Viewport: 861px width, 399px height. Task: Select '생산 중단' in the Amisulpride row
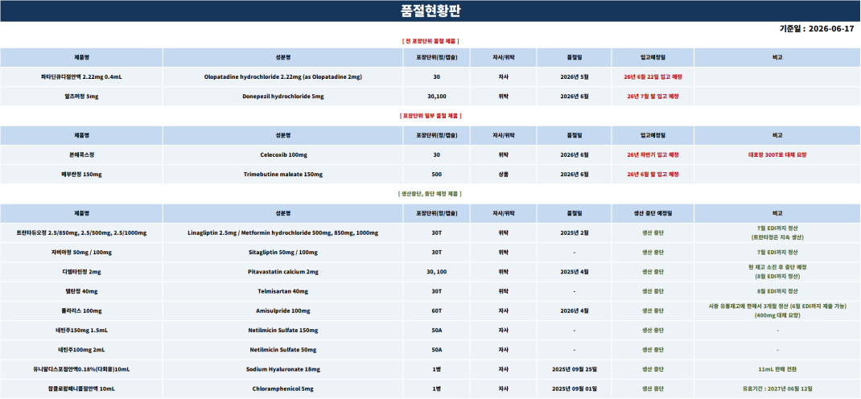point(653,311)
